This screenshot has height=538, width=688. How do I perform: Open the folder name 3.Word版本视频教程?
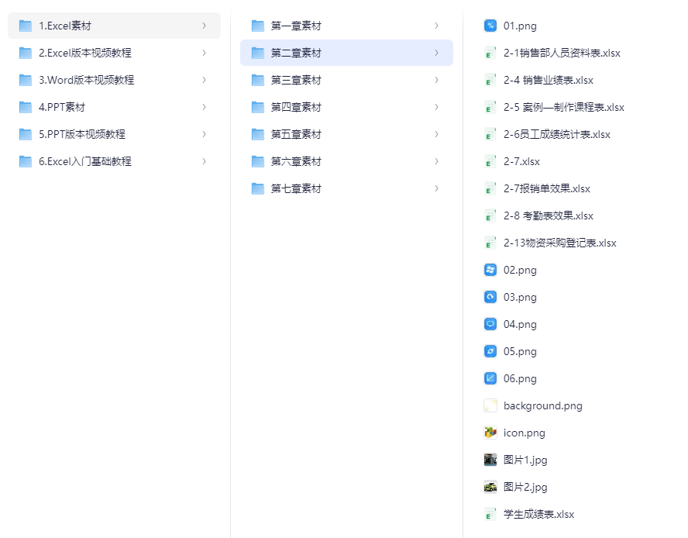87,81
